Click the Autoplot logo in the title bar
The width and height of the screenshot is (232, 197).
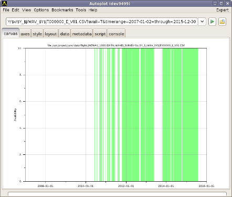click(4, 3)
